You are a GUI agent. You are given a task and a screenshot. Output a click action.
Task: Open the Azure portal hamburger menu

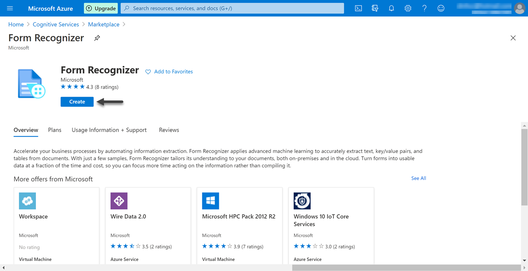(x=10, y=8)
